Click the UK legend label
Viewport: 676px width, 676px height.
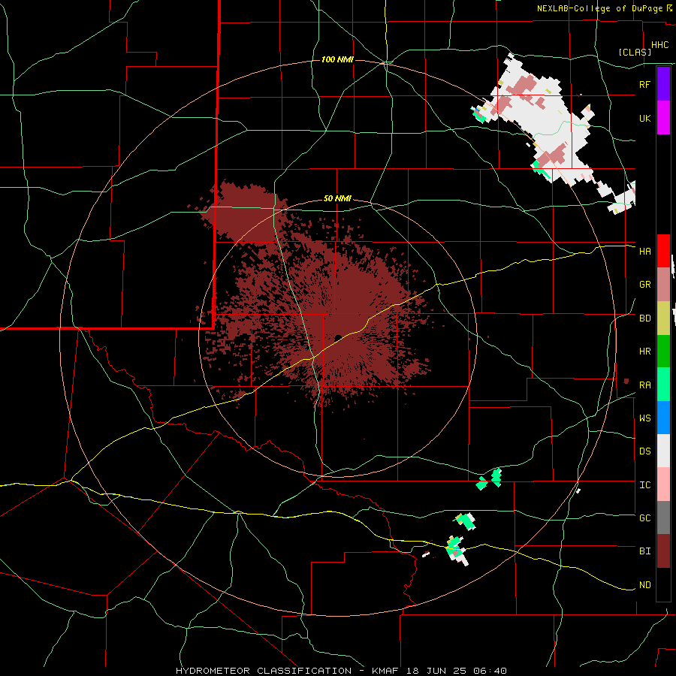pos(644,118)
